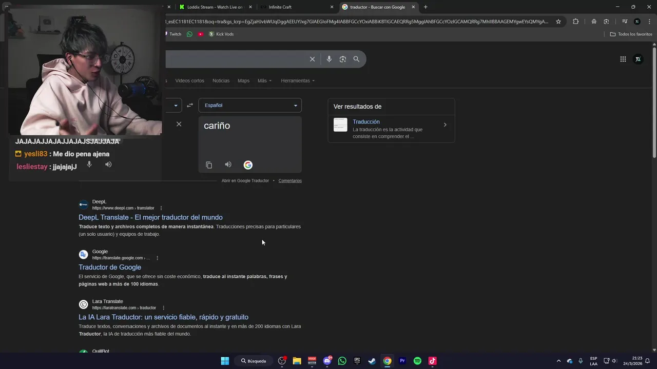Close the Infinite Craft tab

tap(332, 7)
